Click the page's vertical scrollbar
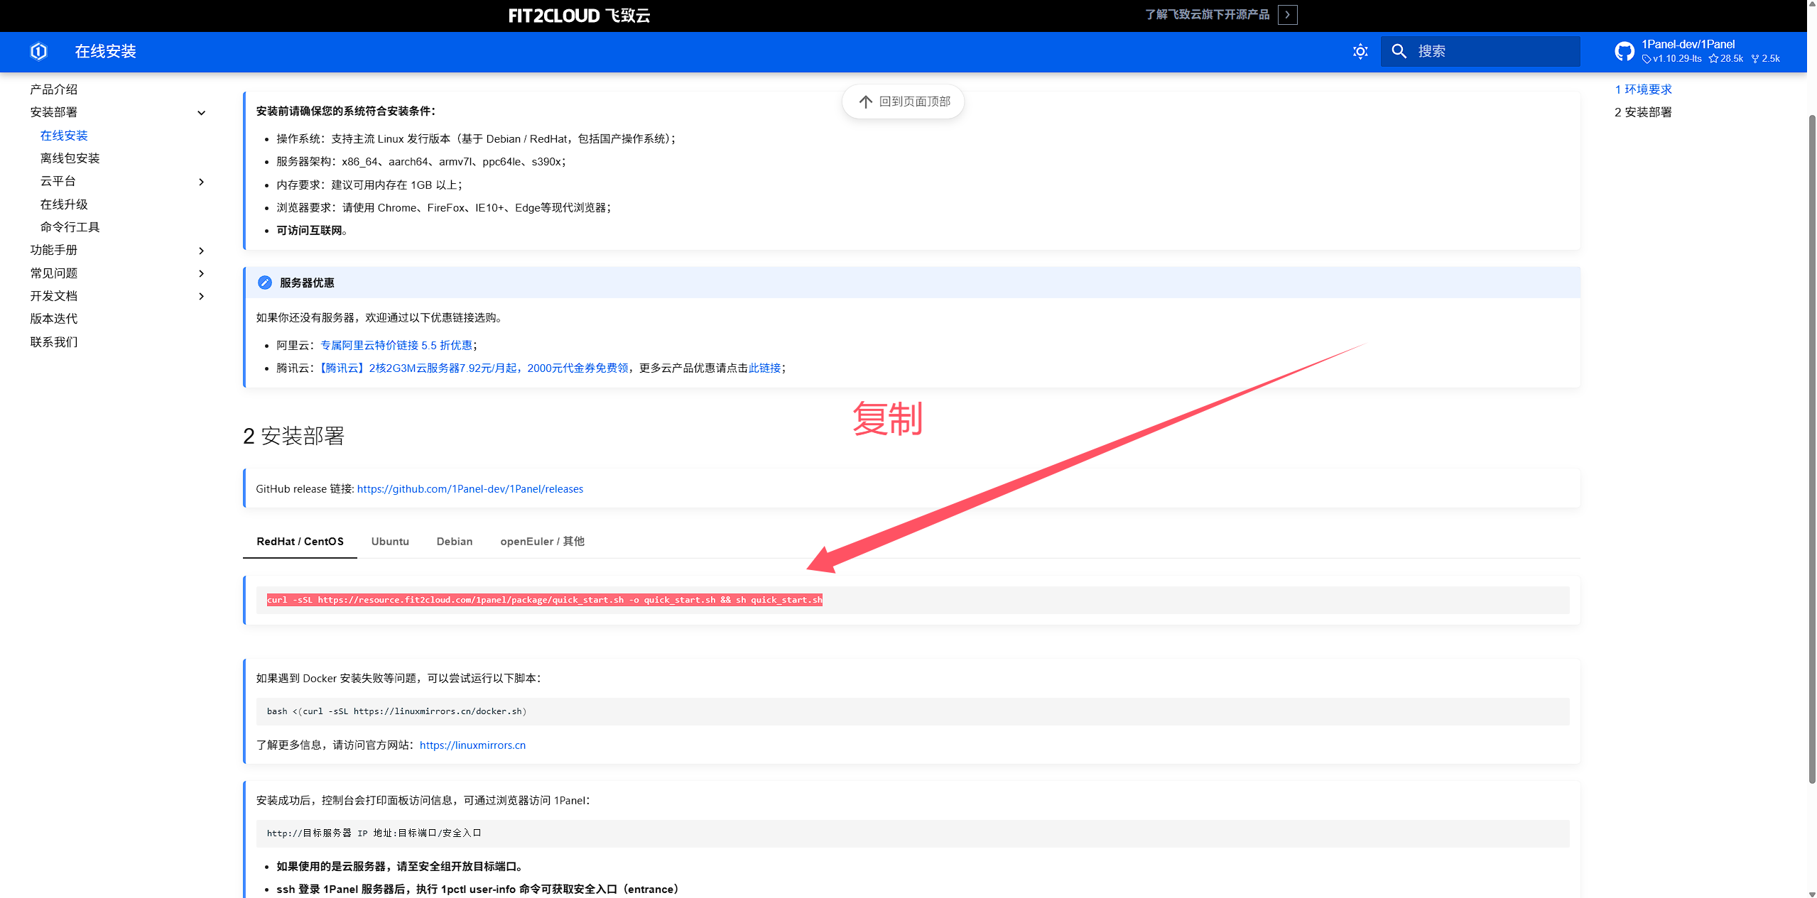Image resolution: width=1817 pixels, height=898 pixels. [1811, 447]
